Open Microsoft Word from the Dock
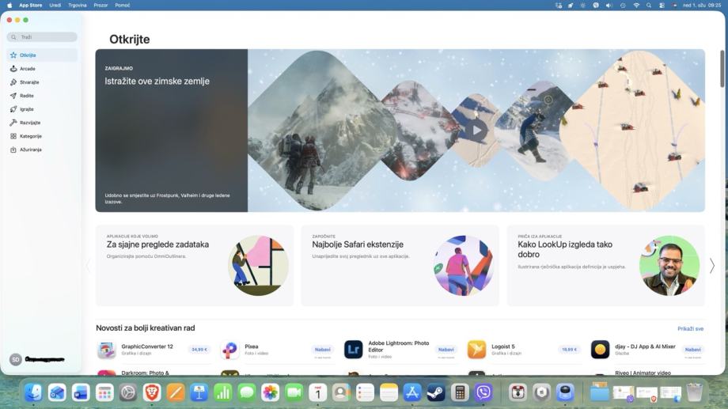The height and width of the screenshot is (409, 728). tap(81, 392)
